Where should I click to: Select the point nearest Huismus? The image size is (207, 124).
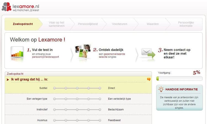pyautogui.click(x=55, y=120)
